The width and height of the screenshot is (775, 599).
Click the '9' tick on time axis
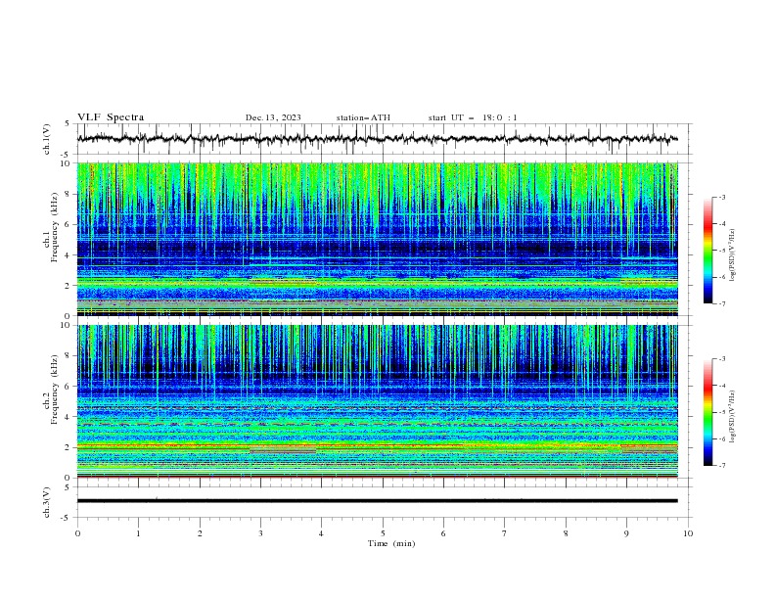626,533
